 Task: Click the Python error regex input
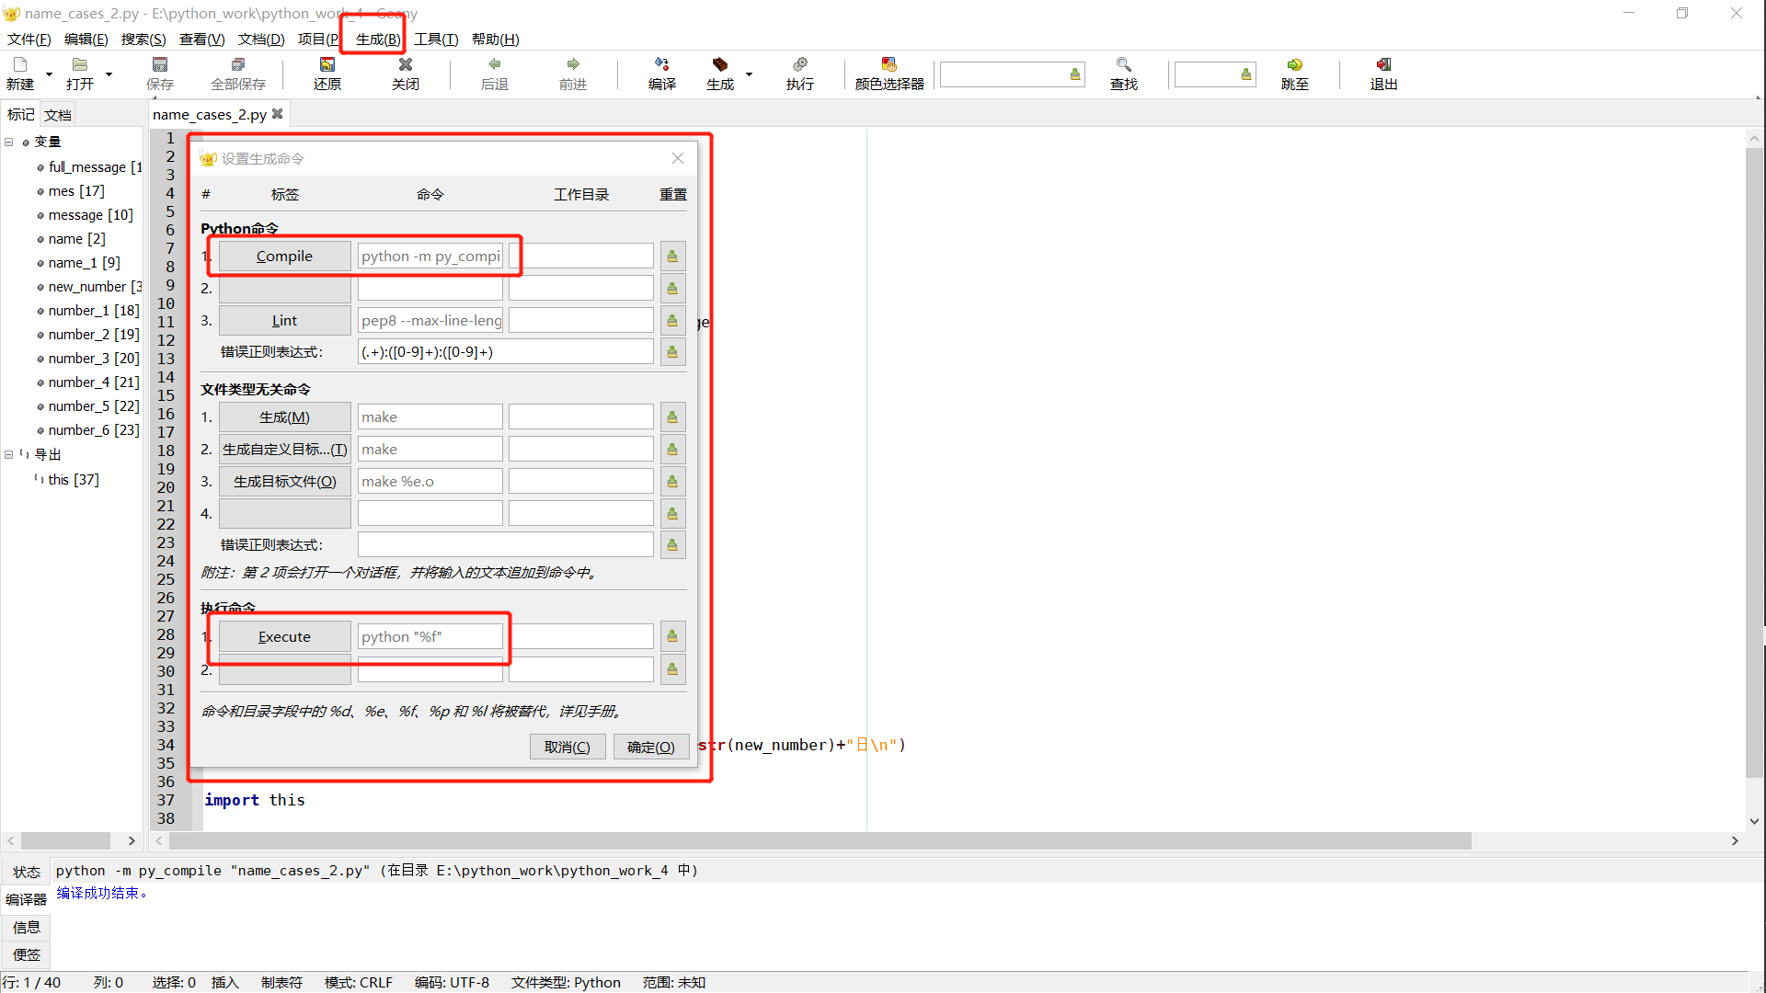pos(506,352)
